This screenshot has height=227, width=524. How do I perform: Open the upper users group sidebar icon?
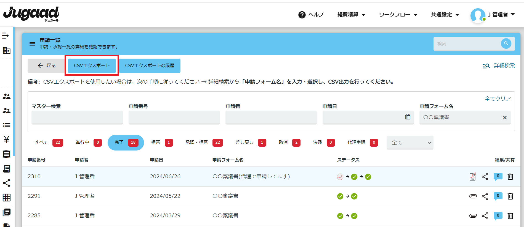6,96
